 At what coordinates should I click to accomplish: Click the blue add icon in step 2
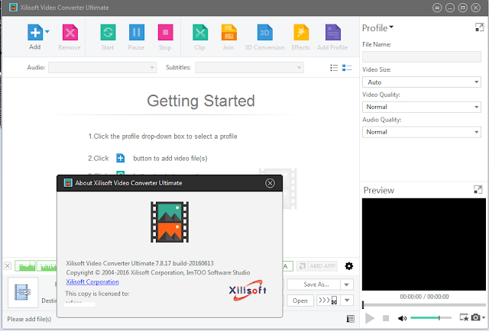[x=121, y=158]
